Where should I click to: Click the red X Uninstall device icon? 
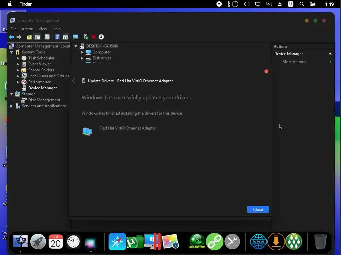pos(94,37)
